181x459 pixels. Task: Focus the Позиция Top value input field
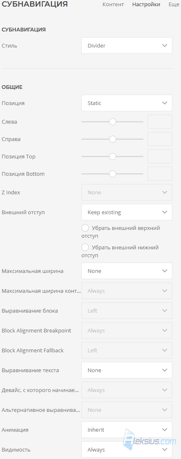click(x=160, y=156)
